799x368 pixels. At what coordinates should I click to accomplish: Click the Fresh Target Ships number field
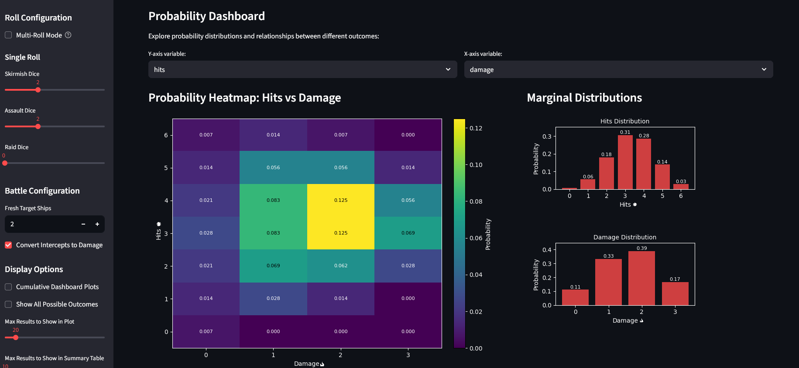click(x=41, y=224)
